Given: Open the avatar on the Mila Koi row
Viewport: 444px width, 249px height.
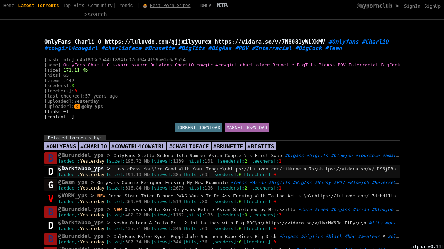Looking at the screenshot, I should 51,212.
